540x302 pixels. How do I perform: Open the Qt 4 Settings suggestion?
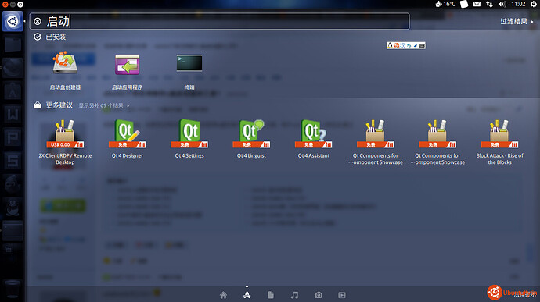click(x=189, y=139)
